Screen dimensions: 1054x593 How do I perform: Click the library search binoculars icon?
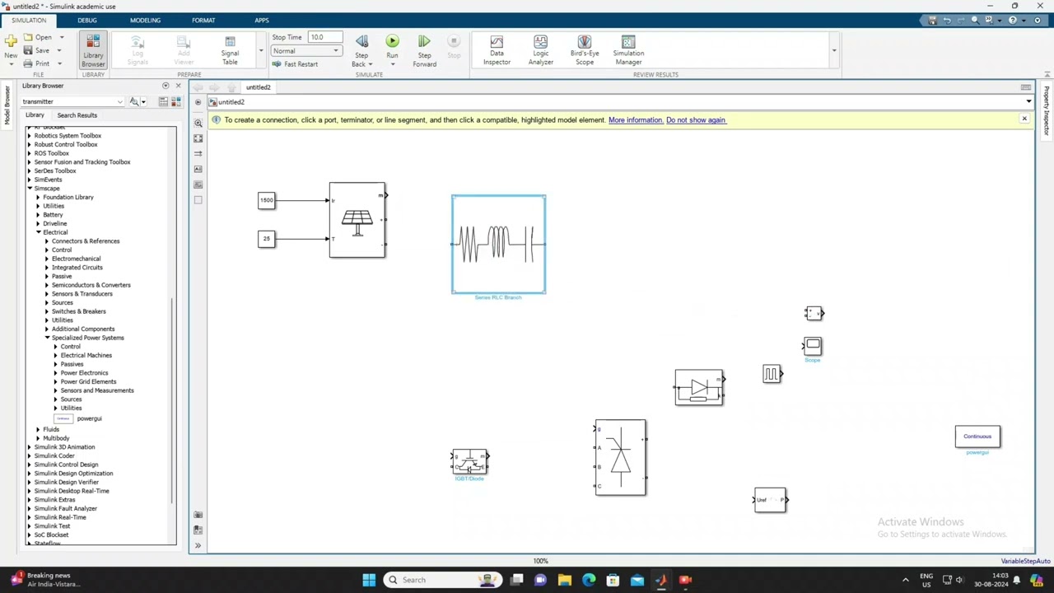[x=134, y=101]
